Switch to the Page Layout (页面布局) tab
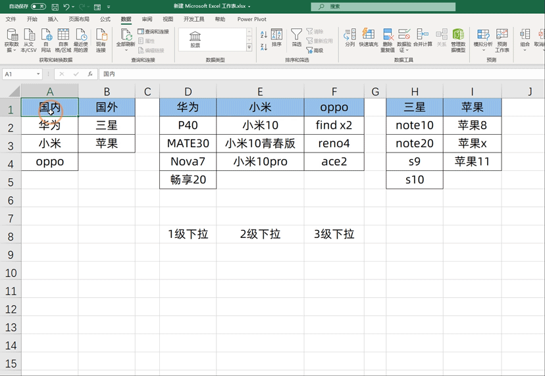The image size is (545, 376). [x=79, y=19]
